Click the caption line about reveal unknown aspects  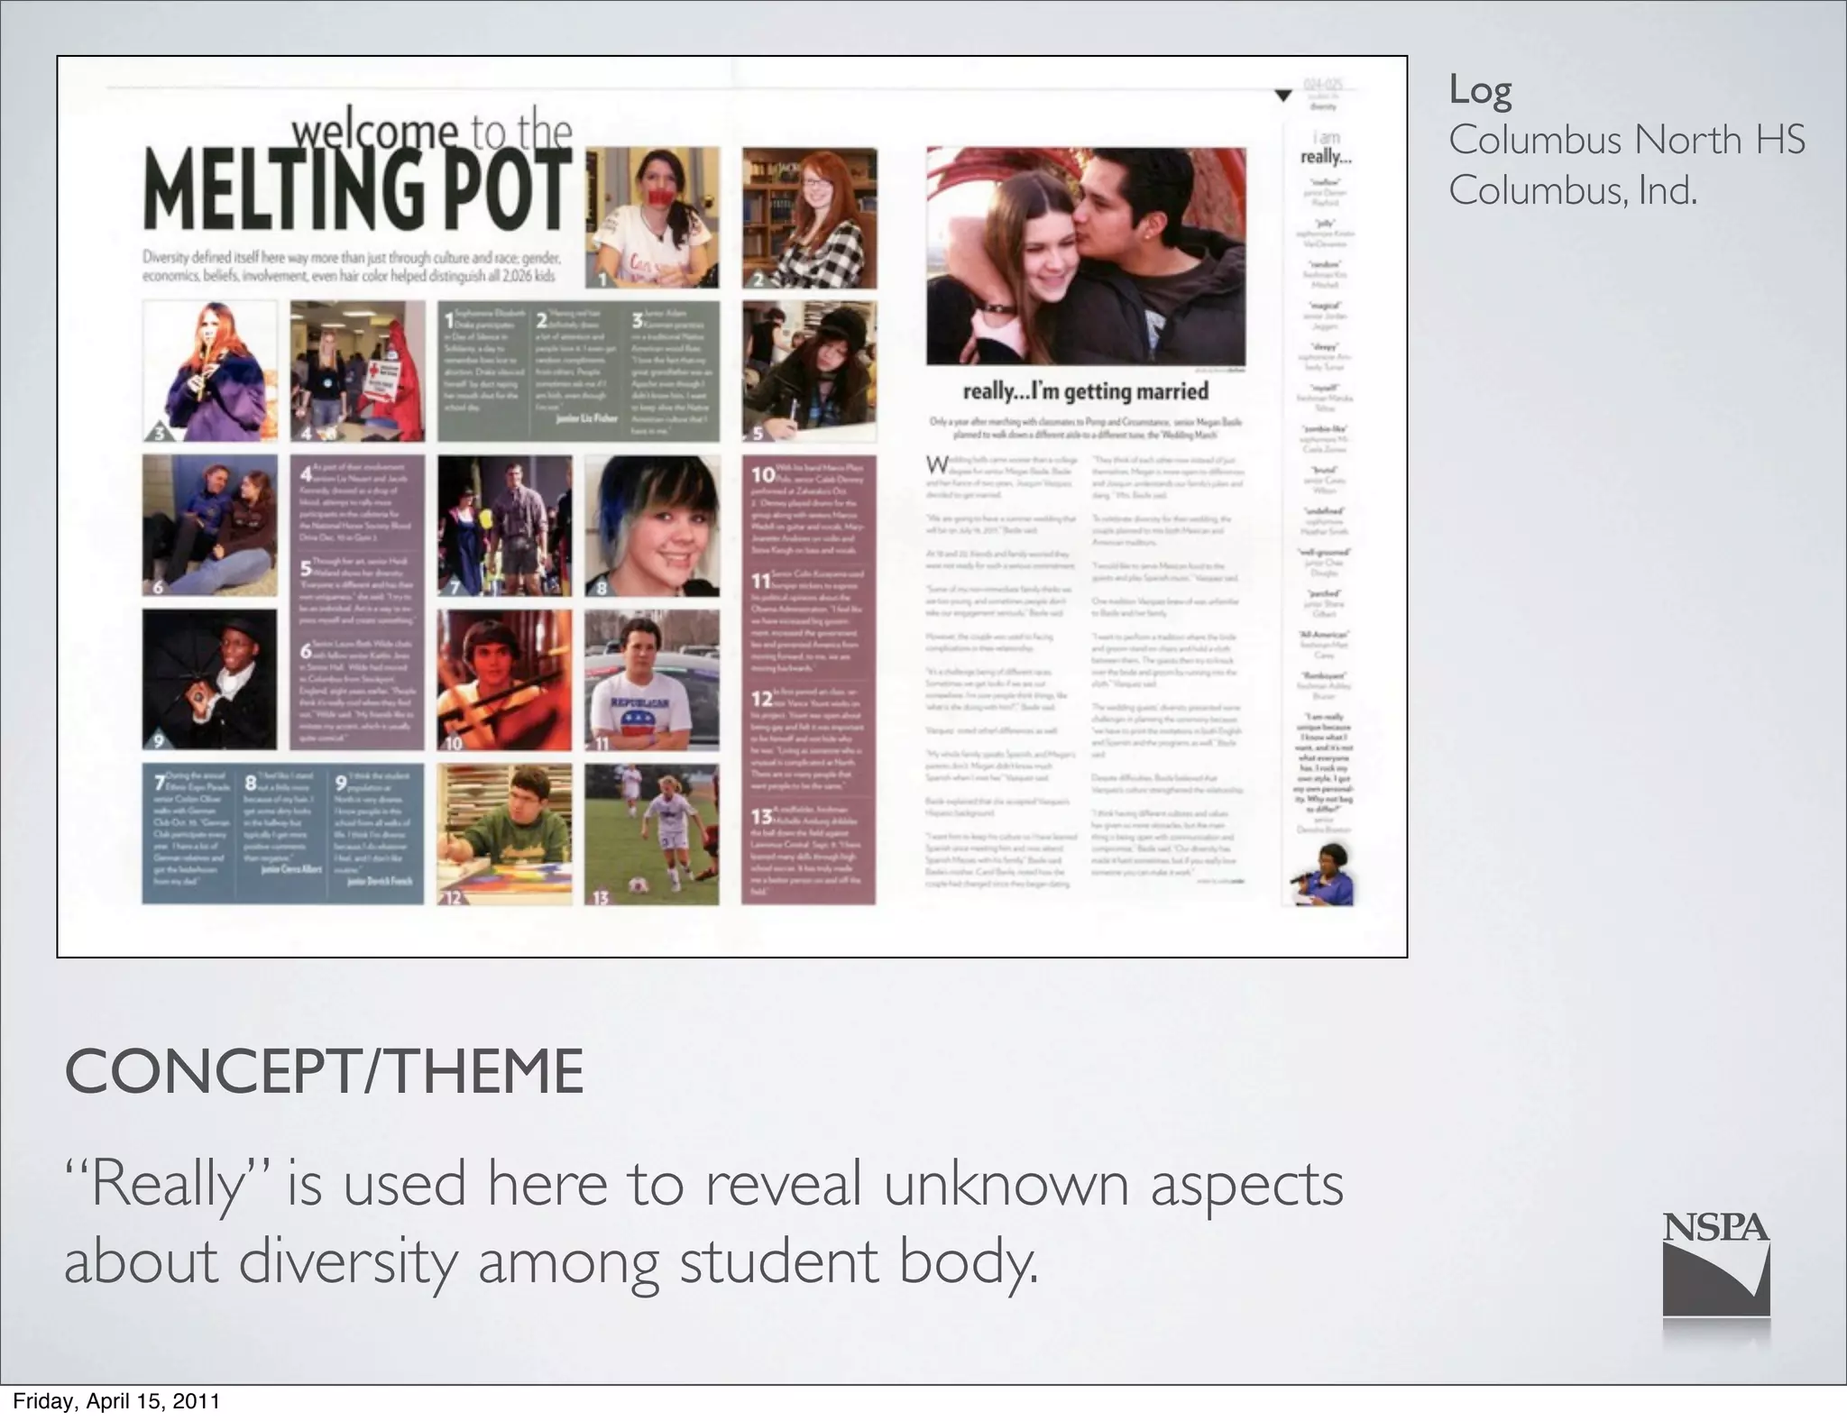[x=704, y=1183]
